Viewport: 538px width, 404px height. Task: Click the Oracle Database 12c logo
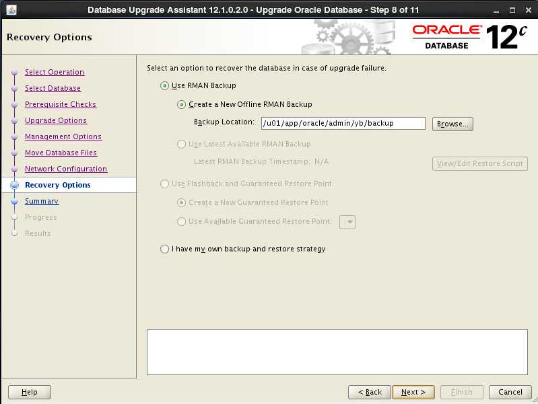tap(469, 37)
